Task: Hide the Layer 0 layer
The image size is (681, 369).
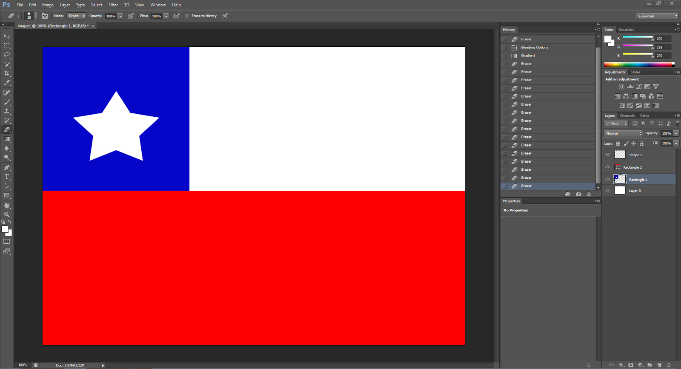Action: 607,191
